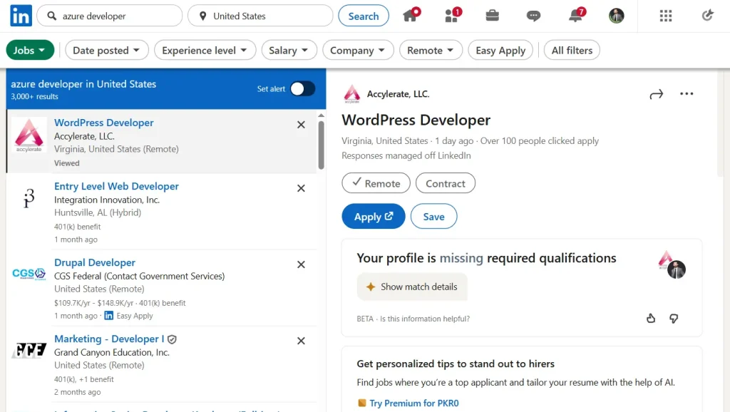Screen dimensions: 730x412
Task: Open the three-dot more options menu
Action: (x=687, y=94)
